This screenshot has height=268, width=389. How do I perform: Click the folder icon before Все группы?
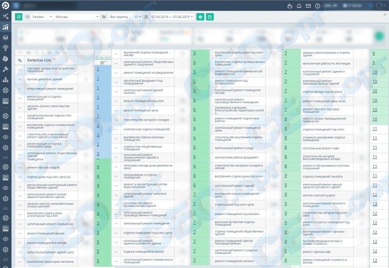click(x=104, y=17)
